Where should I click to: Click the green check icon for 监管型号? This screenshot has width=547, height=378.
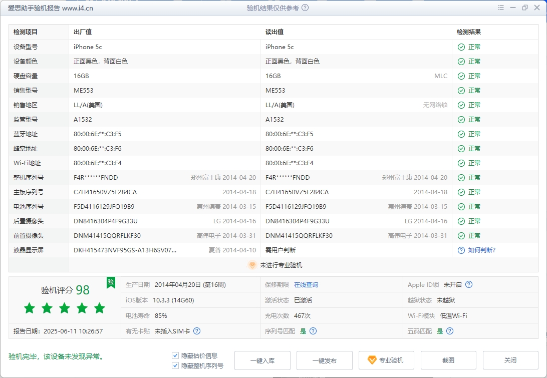pyautogui.click(x=461, y=120)
